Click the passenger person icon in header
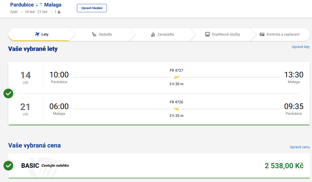 (59, 12)
